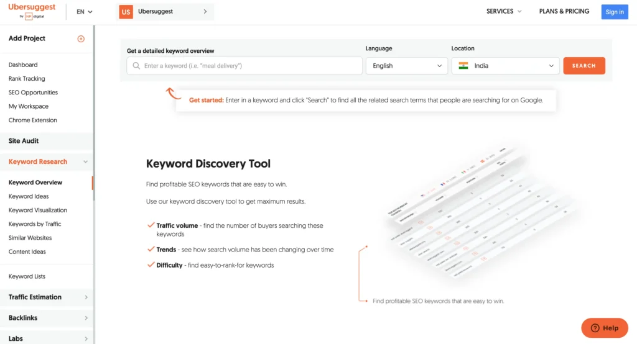637x344 pixels.
Task: Open the English language dropdown
Action: coord(407,66)
